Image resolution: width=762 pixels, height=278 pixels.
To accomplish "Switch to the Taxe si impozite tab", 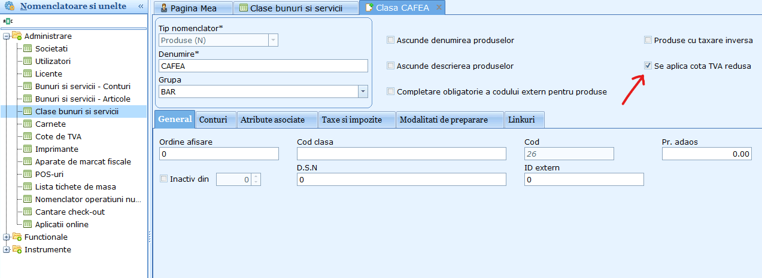I will (356, 120).
